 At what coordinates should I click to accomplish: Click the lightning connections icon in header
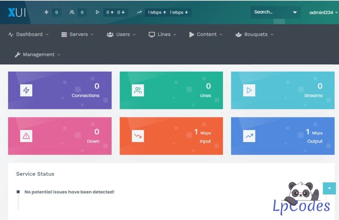tap(47, 12)
